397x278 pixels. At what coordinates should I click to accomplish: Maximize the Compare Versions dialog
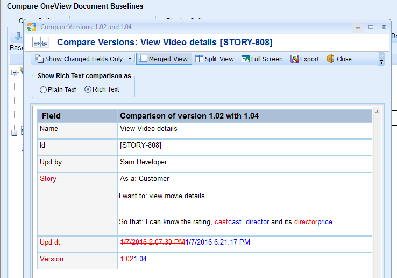[371, 26]
